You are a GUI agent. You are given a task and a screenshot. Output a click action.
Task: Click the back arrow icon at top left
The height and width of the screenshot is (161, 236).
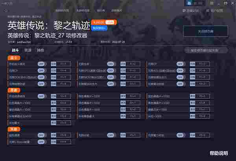6,11
